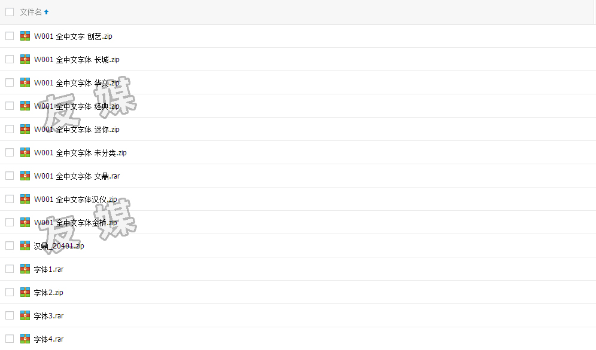This screenshot has height=350, width=596.
Task: Open the file 字体4.rar
Action: [48, 339]
